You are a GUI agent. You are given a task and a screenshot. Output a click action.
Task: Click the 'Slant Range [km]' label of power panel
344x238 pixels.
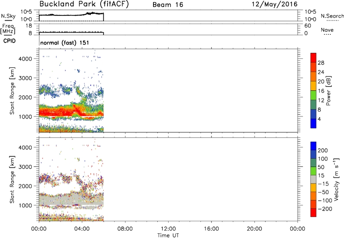(12, 91)
